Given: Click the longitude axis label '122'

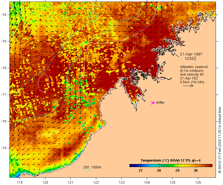Looking at the screenshot, I should pyautogui.click(x=96, y=182).
